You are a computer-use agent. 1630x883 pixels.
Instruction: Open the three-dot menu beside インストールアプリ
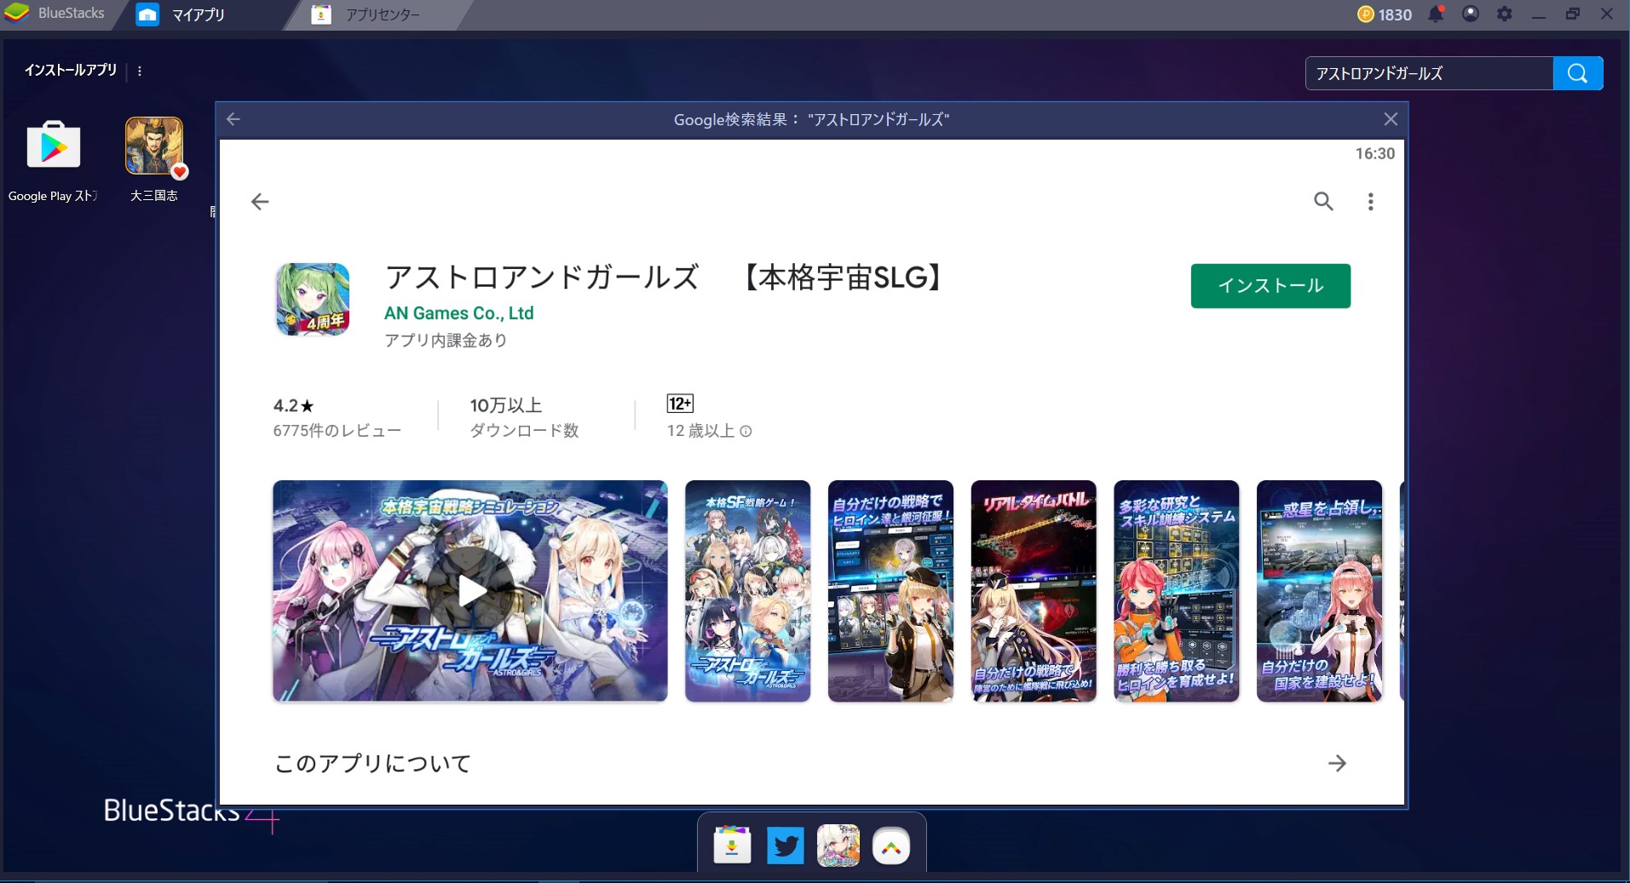coord(140,72)
